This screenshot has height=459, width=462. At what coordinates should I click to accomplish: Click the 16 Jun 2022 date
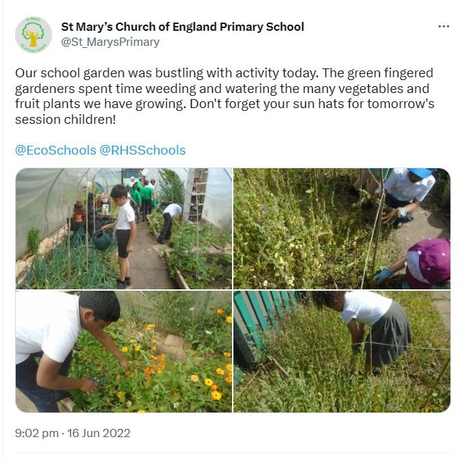[x=99, y=433]
